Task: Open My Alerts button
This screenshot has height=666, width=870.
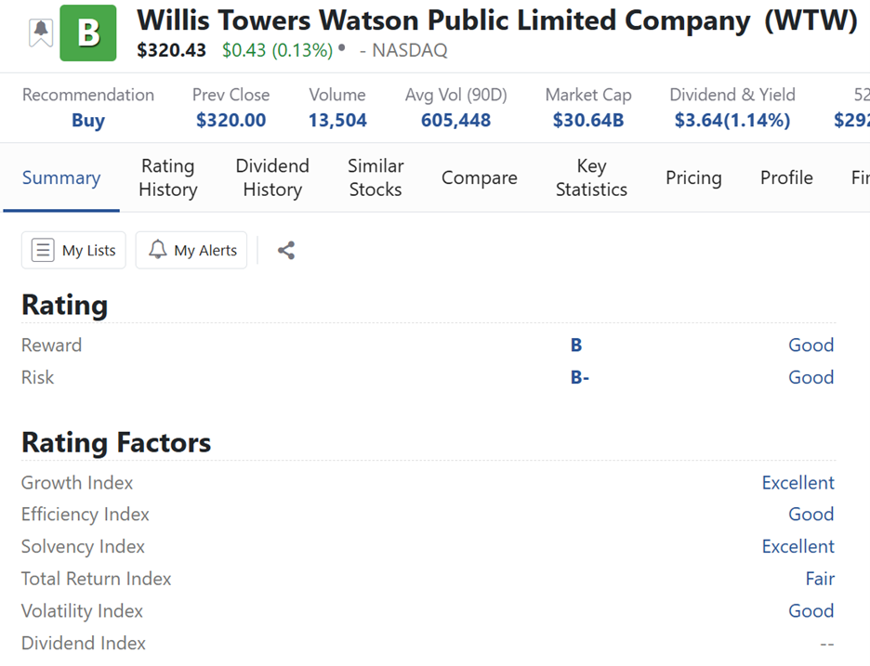Action: click(x=191, y=250)
